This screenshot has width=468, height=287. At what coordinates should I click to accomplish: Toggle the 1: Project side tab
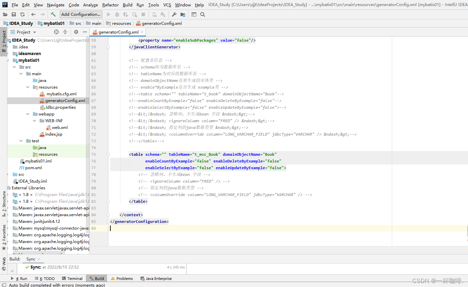click(x=4, y=42)
